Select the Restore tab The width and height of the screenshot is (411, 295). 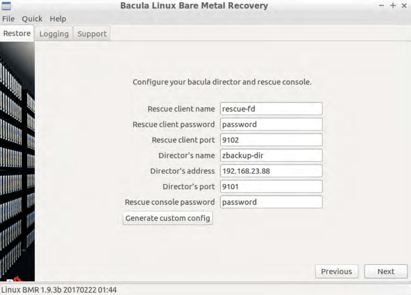[17, 34]
